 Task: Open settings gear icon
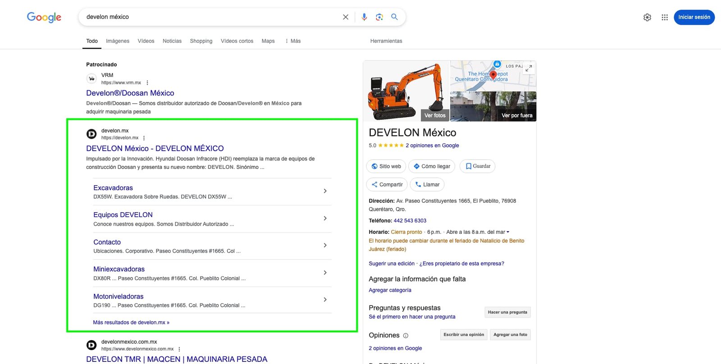click(647, 17)
